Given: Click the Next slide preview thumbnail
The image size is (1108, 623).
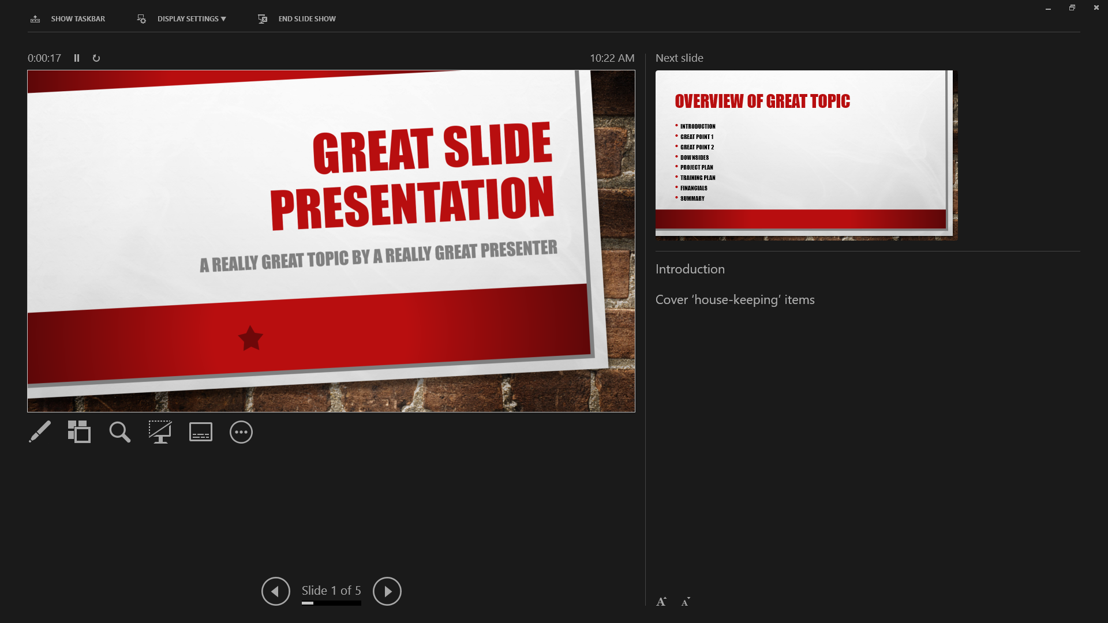Looking at the screenshot, I should [806, 155].
